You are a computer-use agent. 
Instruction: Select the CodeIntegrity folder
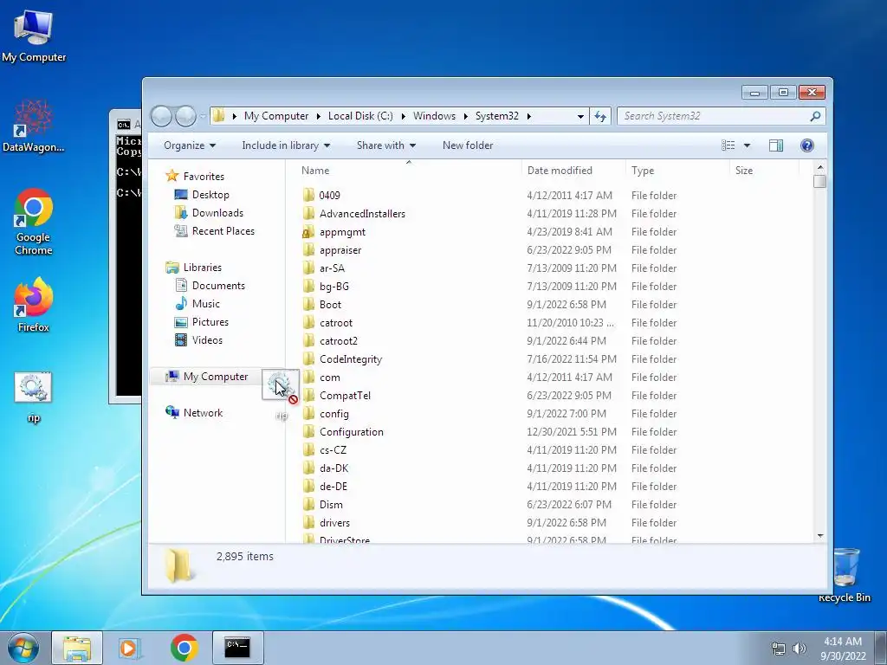coord(351,359)
